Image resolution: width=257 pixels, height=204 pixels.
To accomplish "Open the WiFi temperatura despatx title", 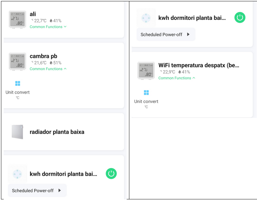I will pos(199,65).
